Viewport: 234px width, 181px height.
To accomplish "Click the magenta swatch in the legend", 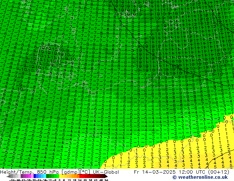I will point(30,176).
